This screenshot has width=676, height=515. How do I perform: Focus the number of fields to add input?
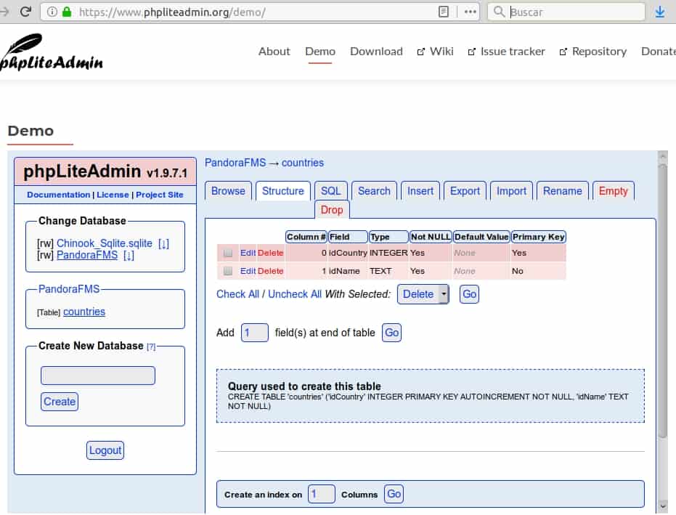click(254, 333)
